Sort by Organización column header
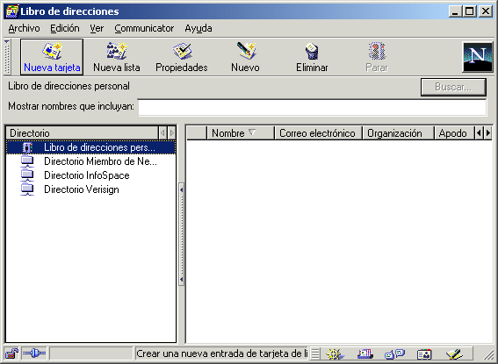 (x=398, y=133)
